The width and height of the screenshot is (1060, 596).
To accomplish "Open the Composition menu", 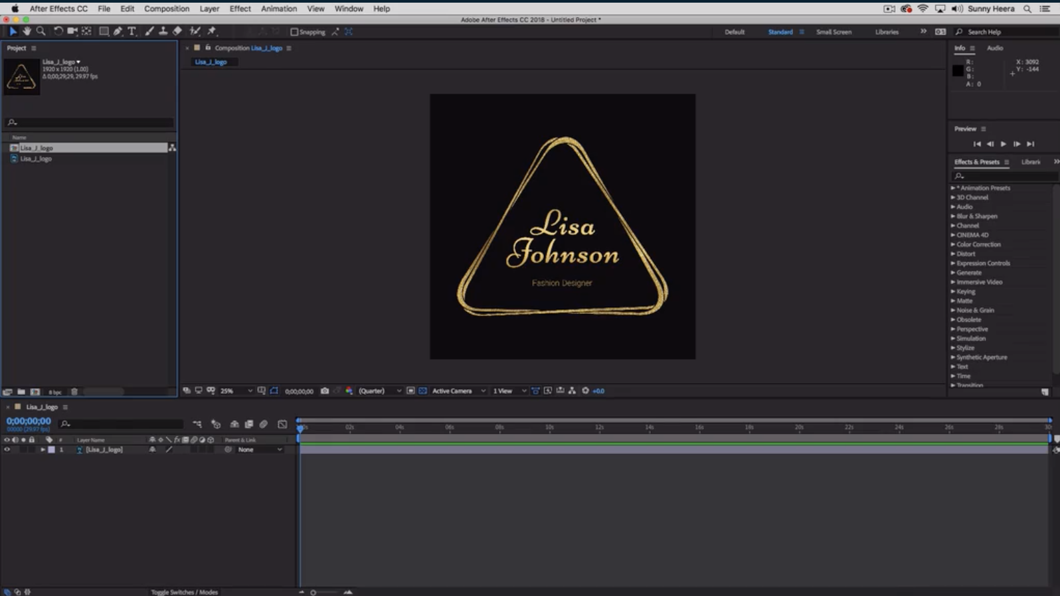I will coord(166,9).
